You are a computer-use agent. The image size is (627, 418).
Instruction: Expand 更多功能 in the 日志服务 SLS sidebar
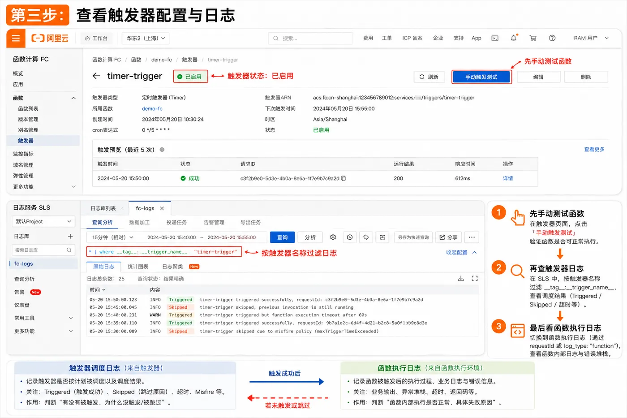pos(71,331)
